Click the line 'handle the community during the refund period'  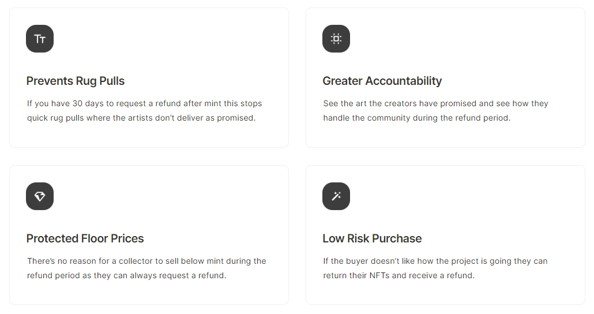(x=417, y=118)
